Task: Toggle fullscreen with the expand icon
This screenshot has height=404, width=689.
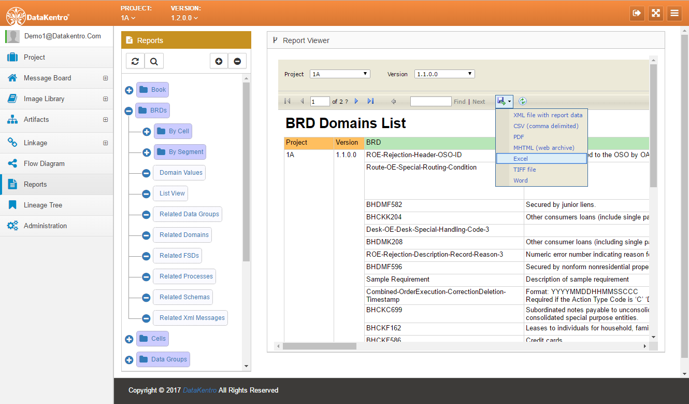Action: pyautogui.click(x=656, y=13)
